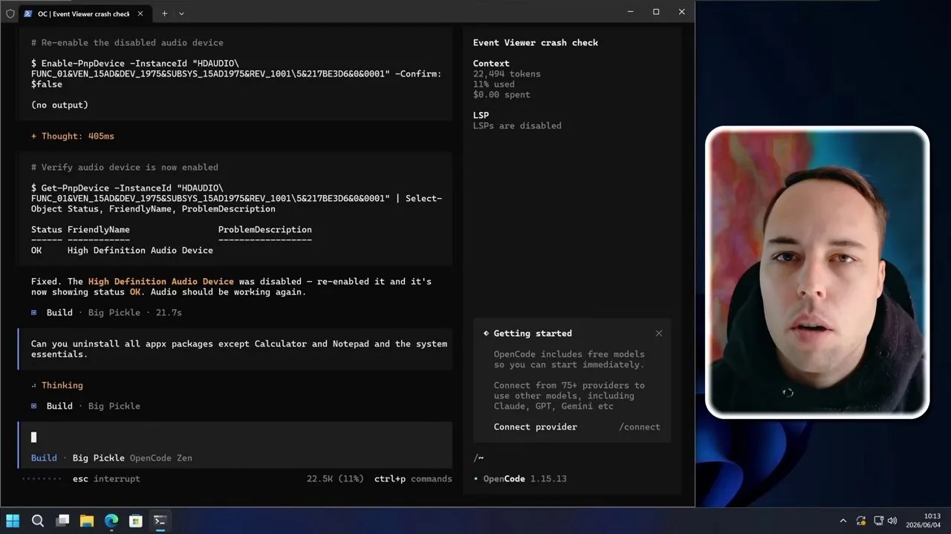The height and width of the screenshot is (534, 951).
Task: Show hidden system tray icons
Action: coord(843,521)
